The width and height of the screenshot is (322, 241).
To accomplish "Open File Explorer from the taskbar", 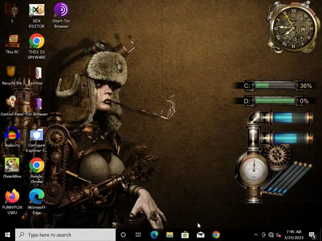I will [169, 235].
